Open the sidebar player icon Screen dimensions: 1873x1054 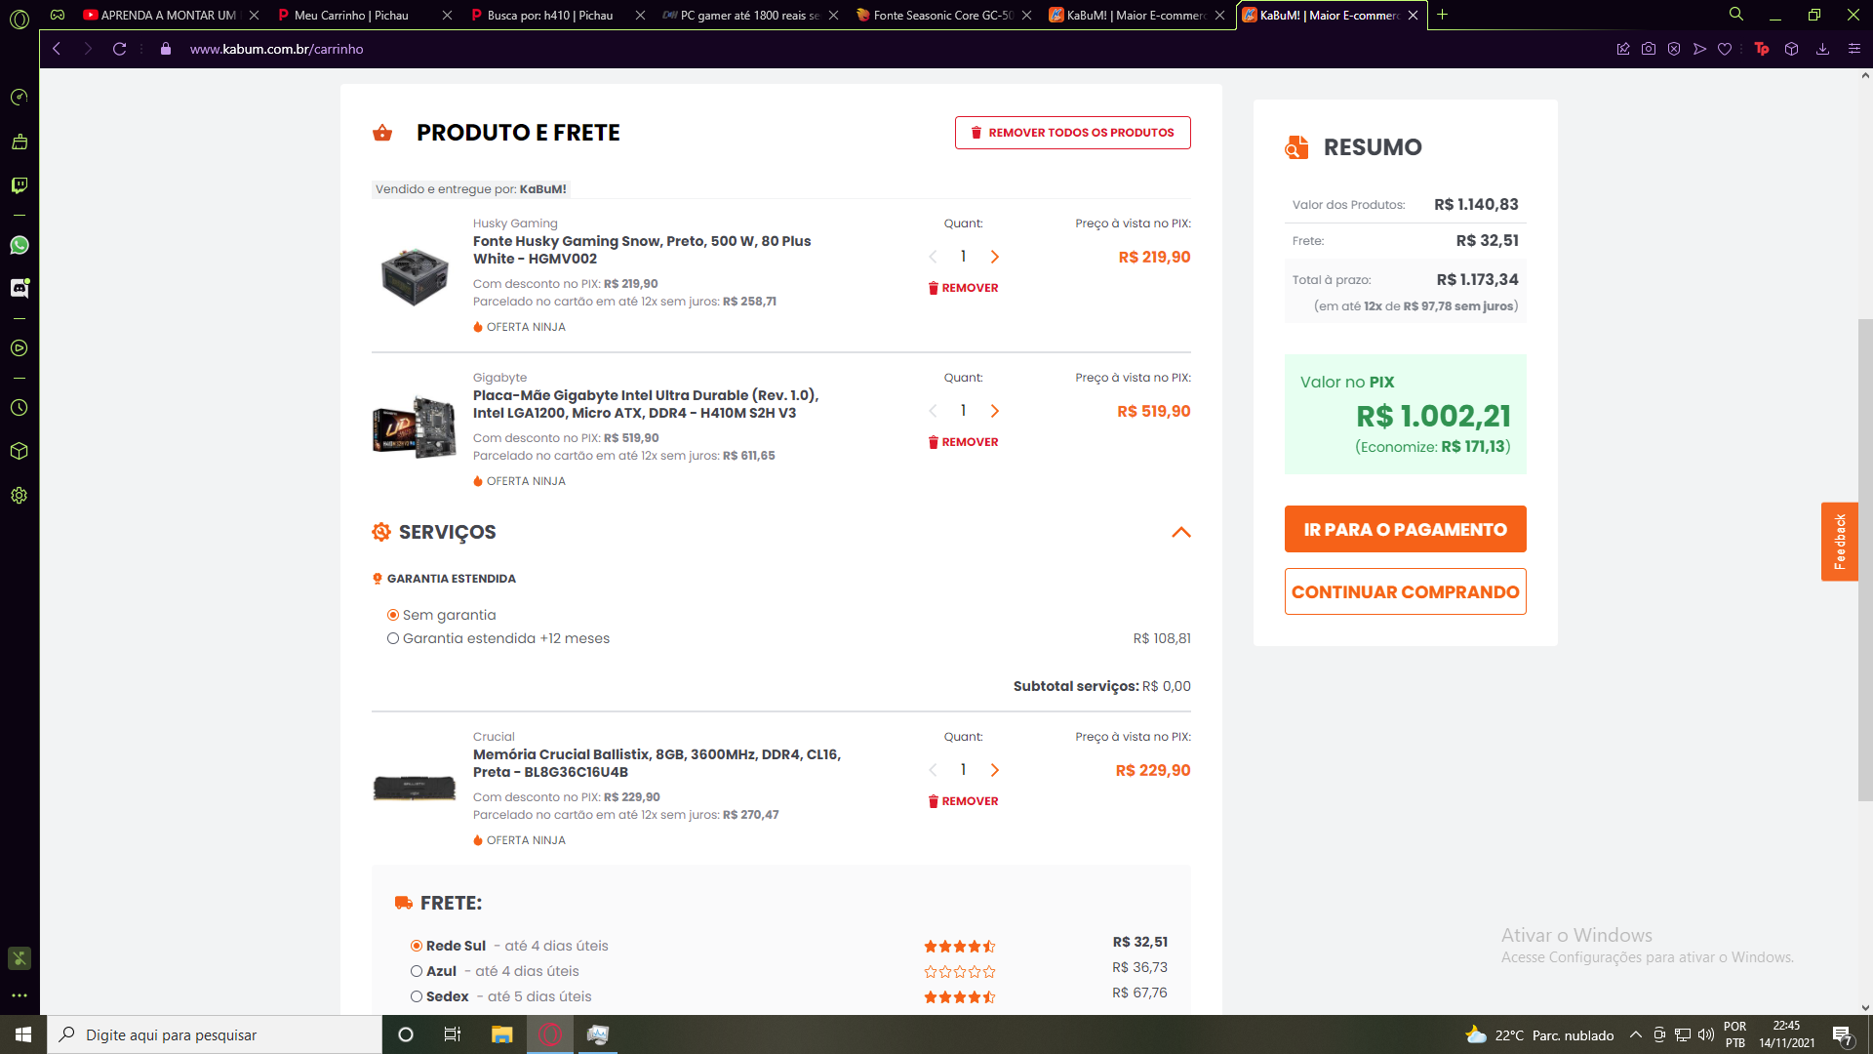[x=20, y=348]
